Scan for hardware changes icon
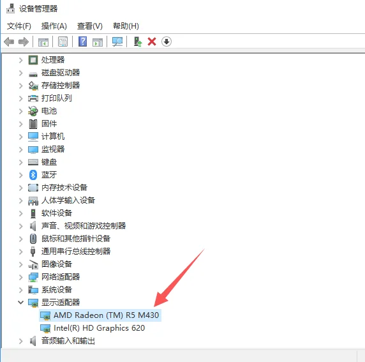Screen dimensions: 365x362 [117, 42]
